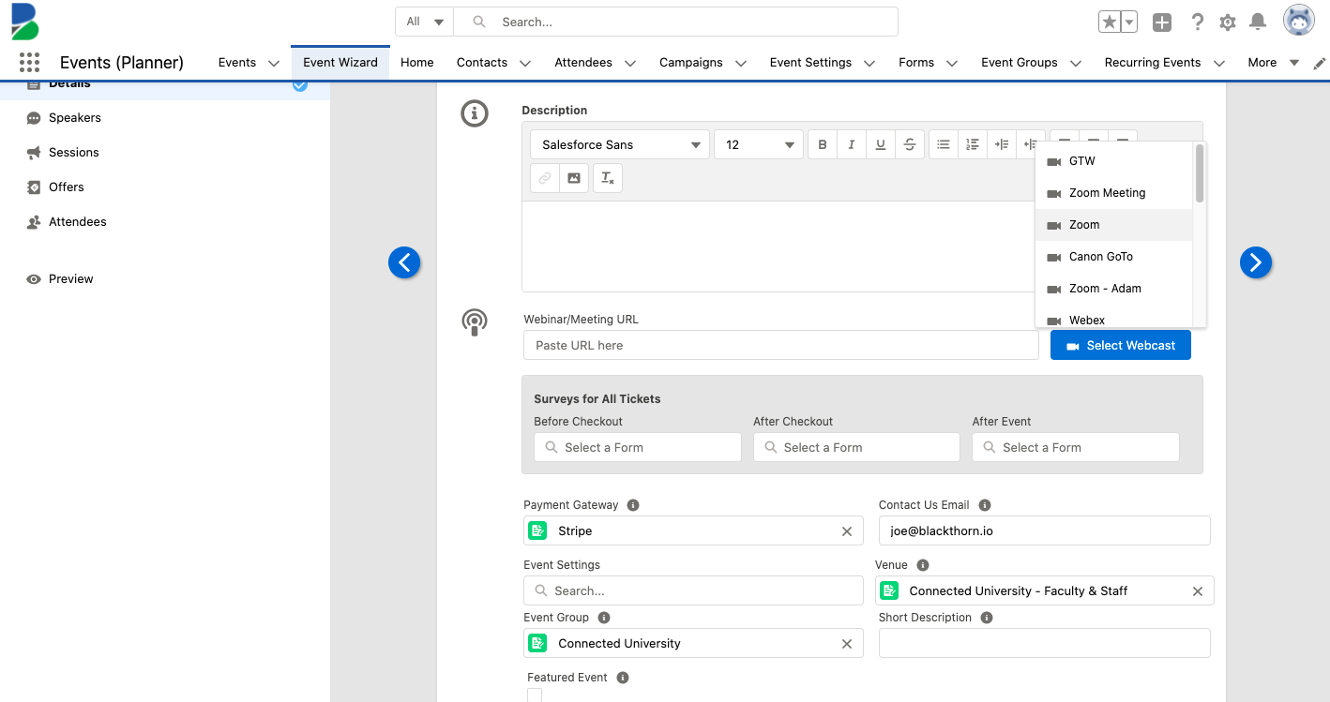The image size is (1330, 702).
Task: Click the Select Webcast button
Action: 1121,346
